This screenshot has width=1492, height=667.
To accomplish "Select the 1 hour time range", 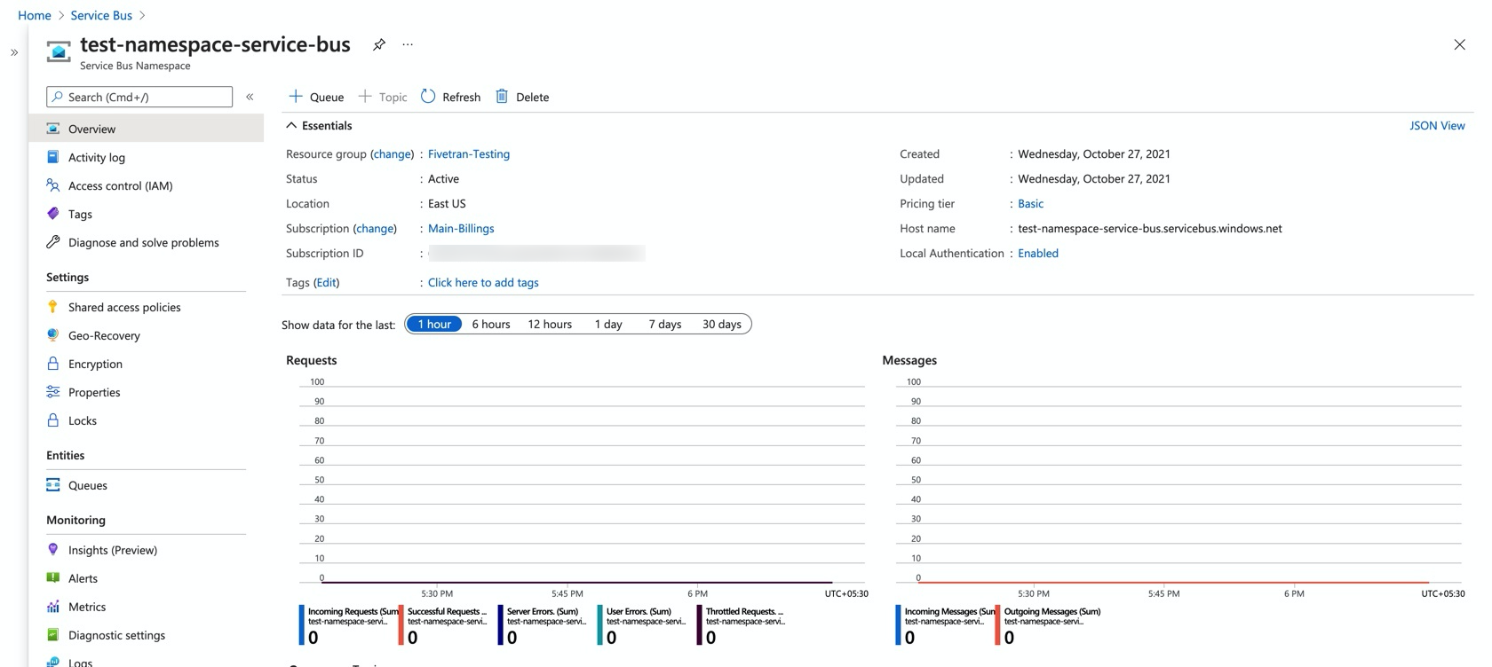I will click(434, 325).
